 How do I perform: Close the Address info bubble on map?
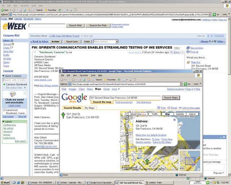[174, 120]
